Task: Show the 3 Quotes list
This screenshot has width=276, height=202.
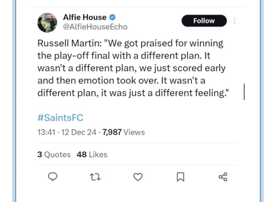Action: point(54,155)
